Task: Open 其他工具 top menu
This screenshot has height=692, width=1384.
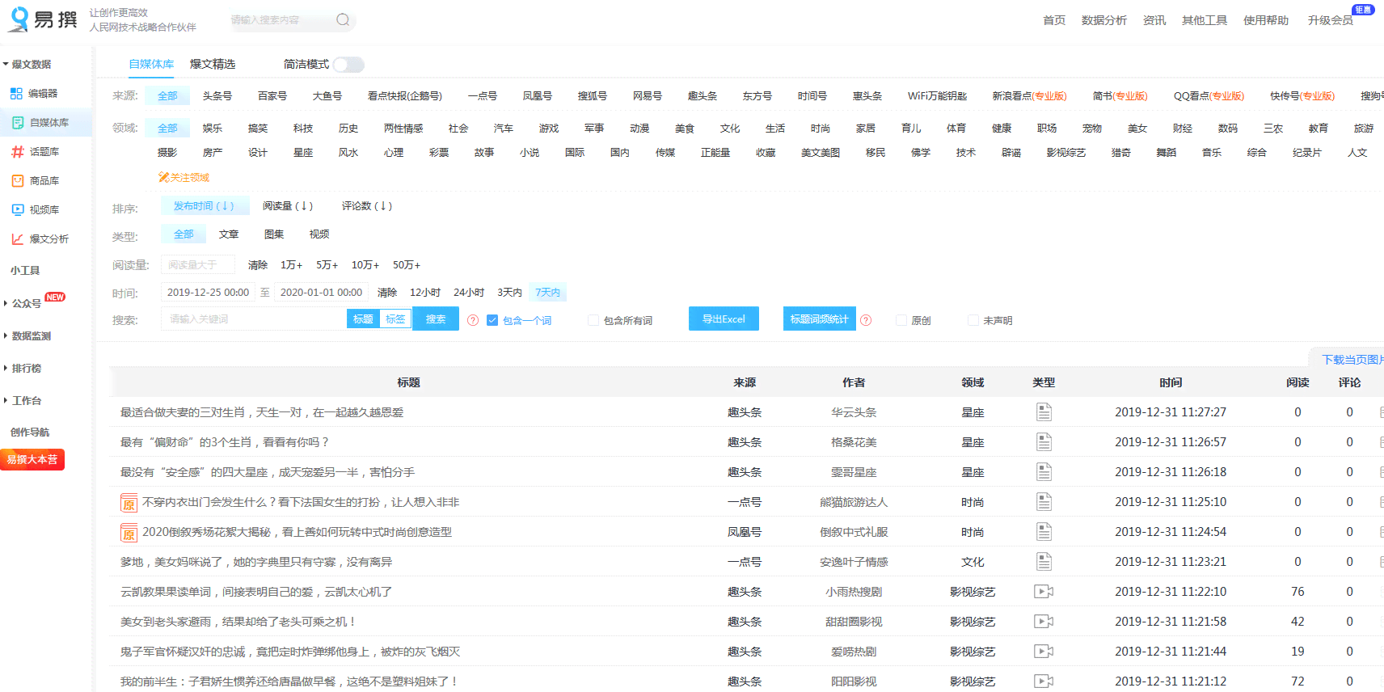Action: tap(1204, 20)
